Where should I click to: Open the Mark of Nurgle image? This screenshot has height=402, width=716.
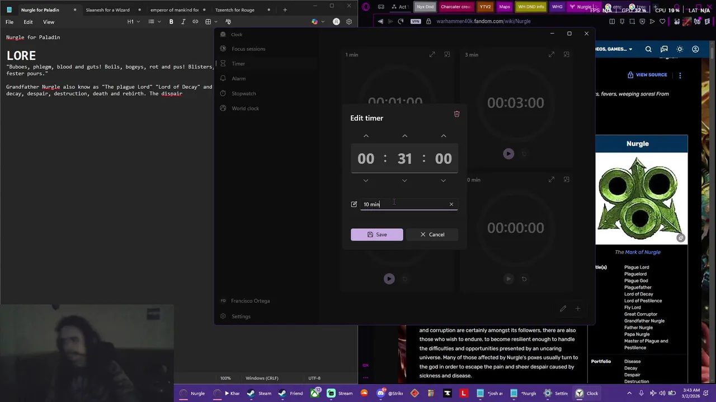click(641, 199)
